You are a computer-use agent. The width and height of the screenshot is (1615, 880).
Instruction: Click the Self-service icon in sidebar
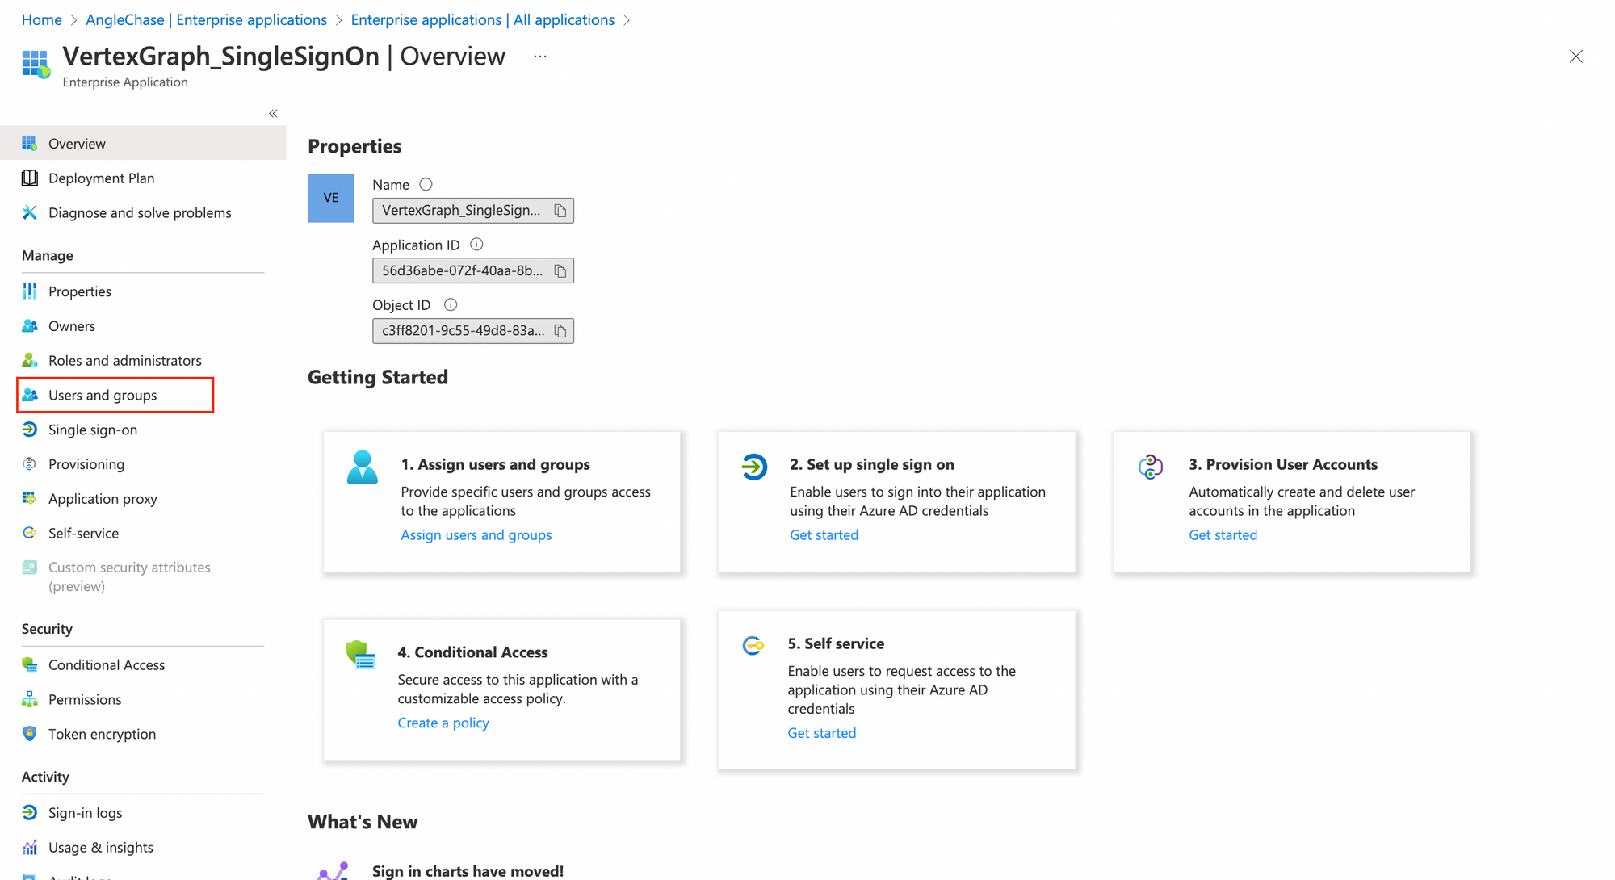tap(30, 533)
